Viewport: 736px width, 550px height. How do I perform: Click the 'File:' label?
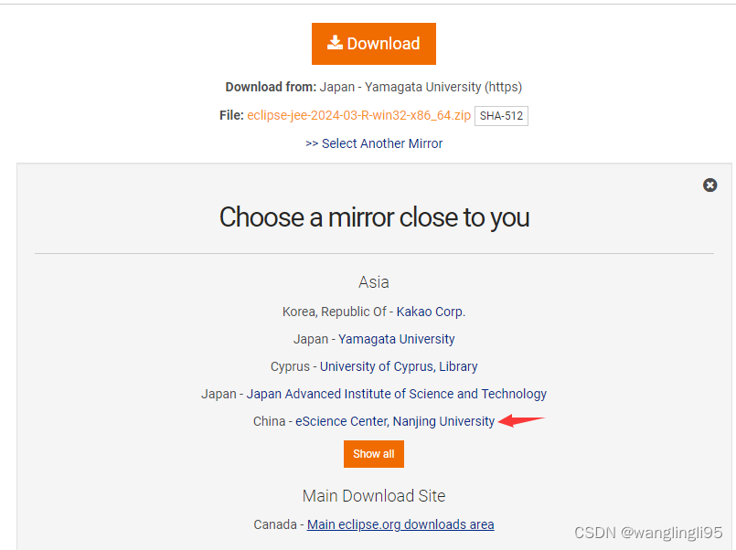pos(231,115)
